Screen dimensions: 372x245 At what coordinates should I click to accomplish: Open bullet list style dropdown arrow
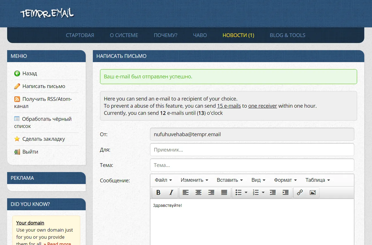(x=246, y=193)
